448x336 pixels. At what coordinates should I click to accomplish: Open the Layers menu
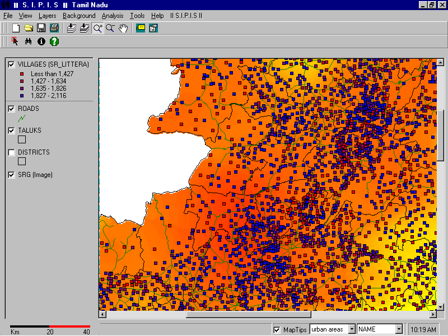tap(48, 16)
